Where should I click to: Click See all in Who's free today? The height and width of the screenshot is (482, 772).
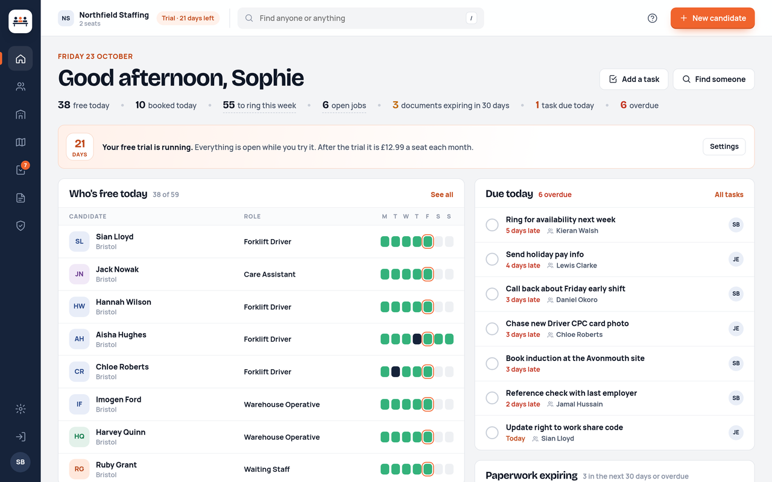[x=441, y=195]
